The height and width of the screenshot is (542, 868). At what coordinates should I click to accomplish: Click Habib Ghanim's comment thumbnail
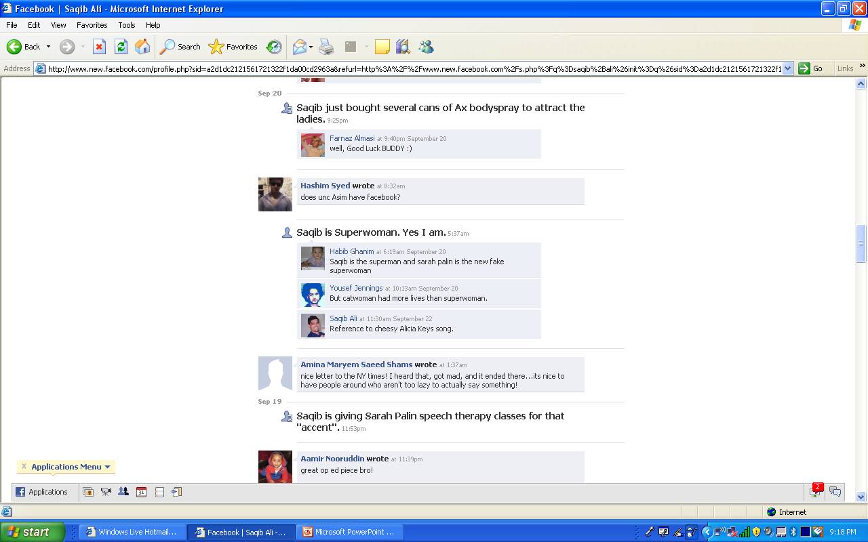click(313, 258)
